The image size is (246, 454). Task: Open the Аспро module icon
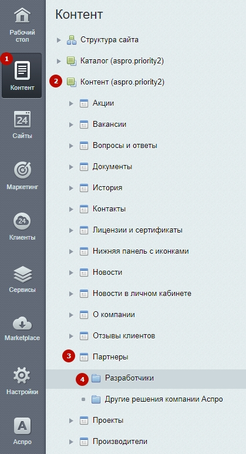click(22, 426)
